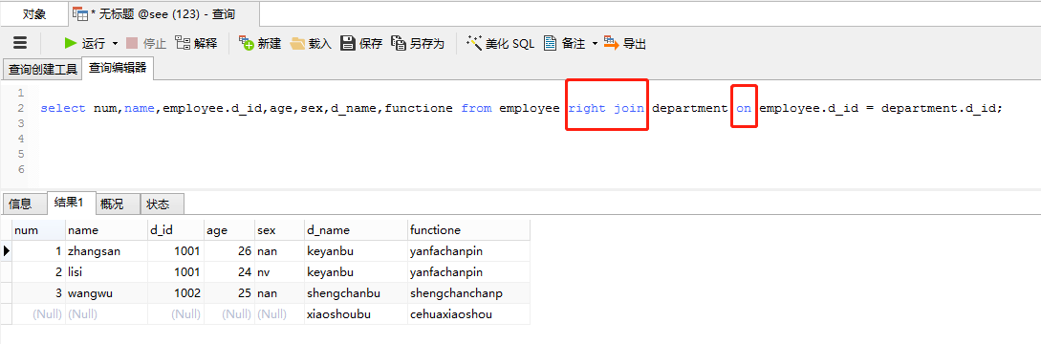Click the Explain (解释) button
The image size is (1041, 344).
pos(197,44)
